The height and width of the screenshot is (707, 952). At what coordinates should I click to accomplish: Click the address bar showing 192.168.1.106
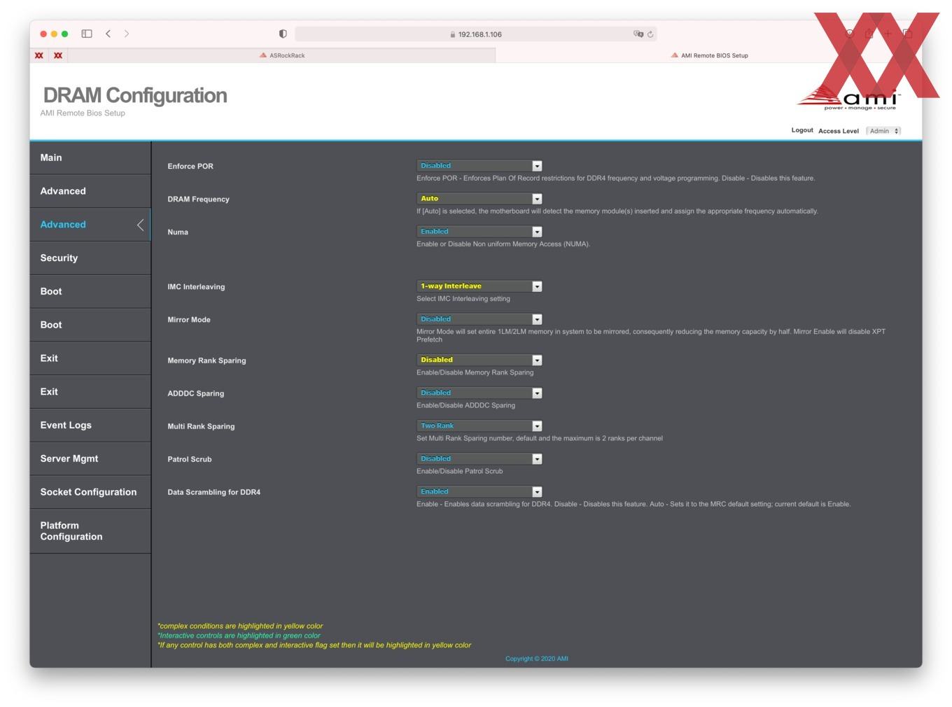pyautogui.click(x=476, y=34)
